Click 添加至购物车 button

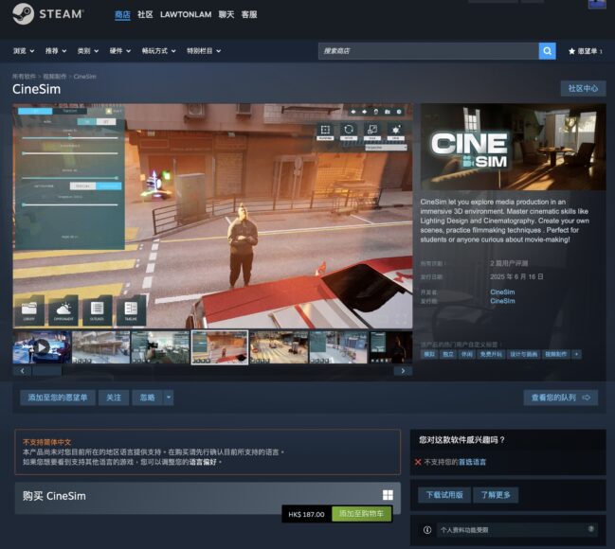[x=361, y=514]
